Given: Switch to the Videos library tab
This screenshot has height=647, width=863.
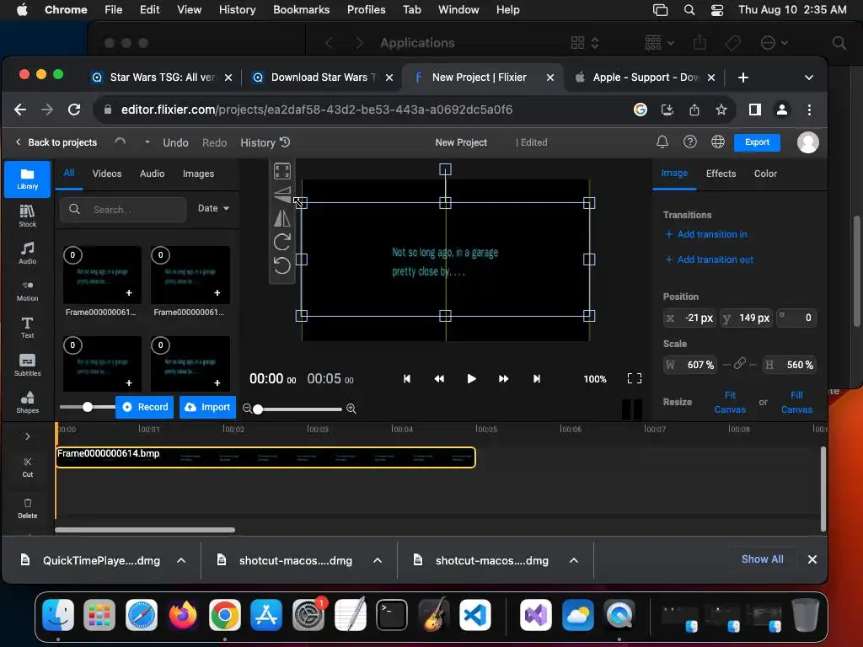Looking at the screenshot, I should (107, 174).
